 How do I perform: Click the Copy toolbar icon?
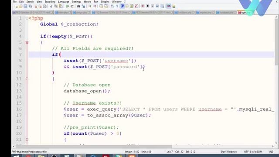point(56,6)
